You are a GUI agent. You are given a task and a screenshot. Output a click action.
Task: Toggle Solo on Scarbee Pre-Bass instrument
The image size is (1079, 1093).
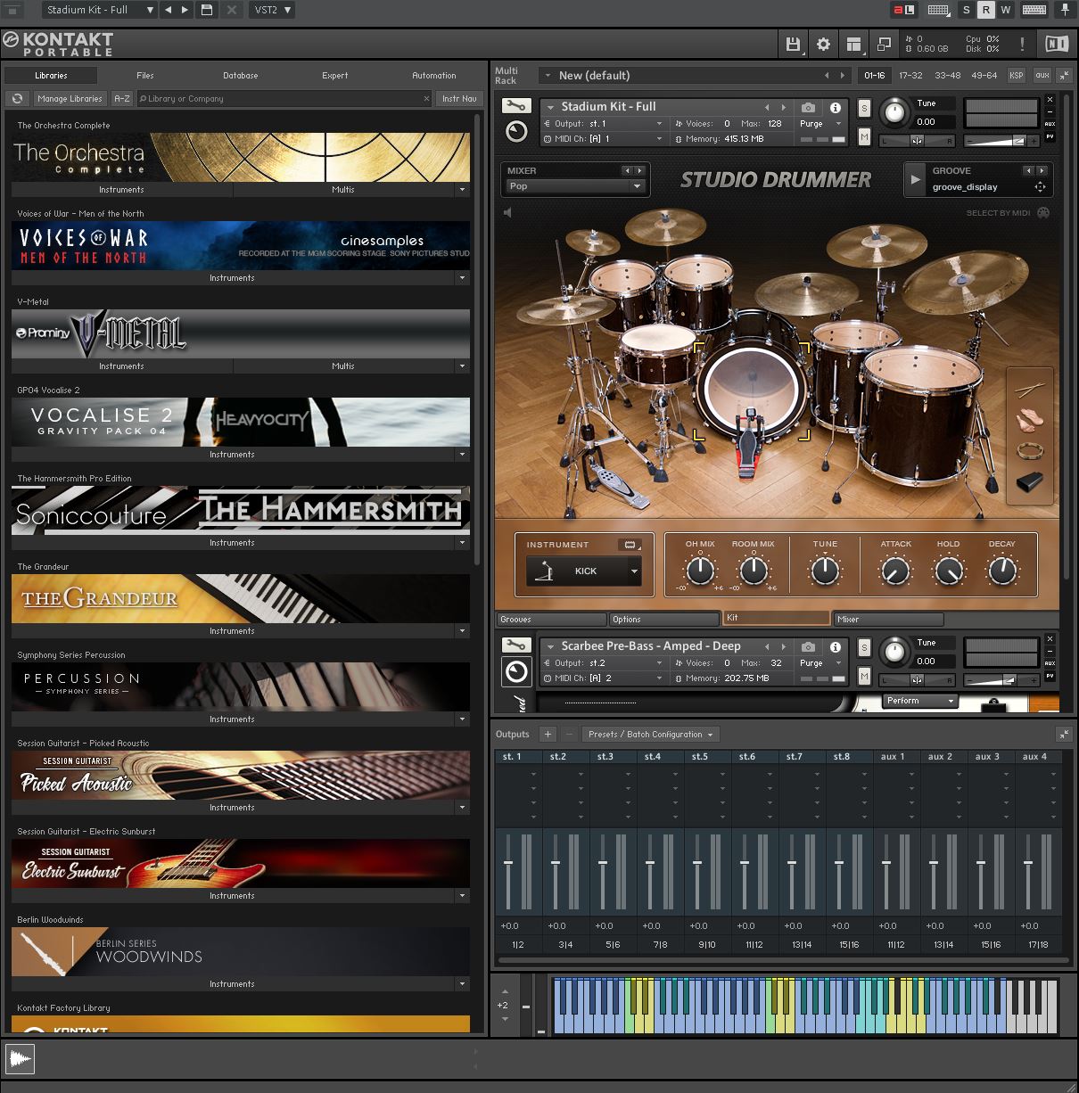coord(864,647)
